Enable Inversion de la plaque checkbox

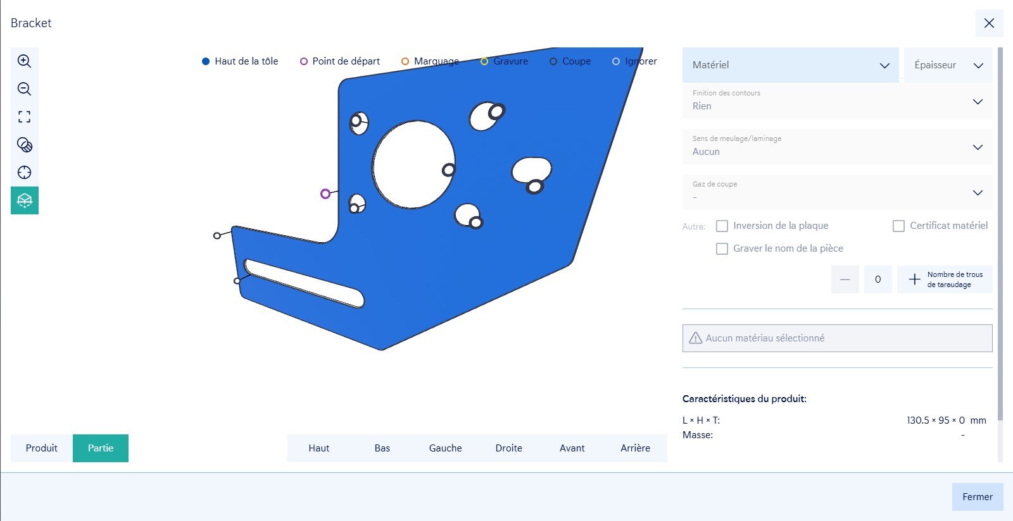point(722,226)
